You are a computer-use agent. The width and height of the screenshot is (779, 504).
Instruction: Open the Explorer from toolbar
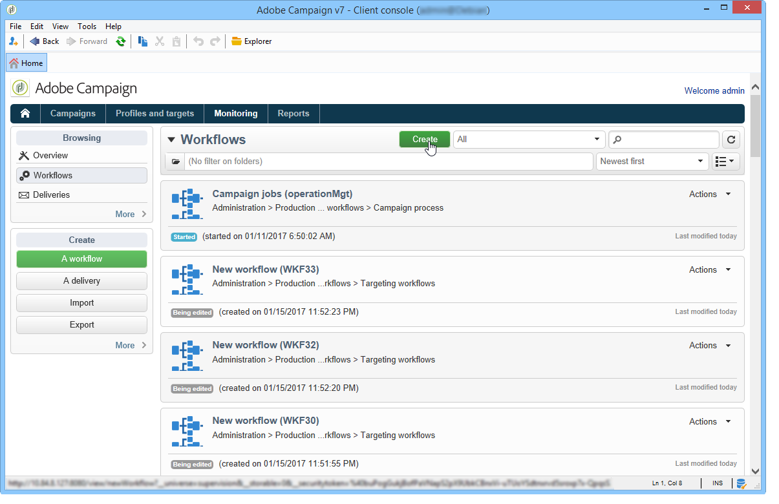pyautogui.click(x=251, y=41)
